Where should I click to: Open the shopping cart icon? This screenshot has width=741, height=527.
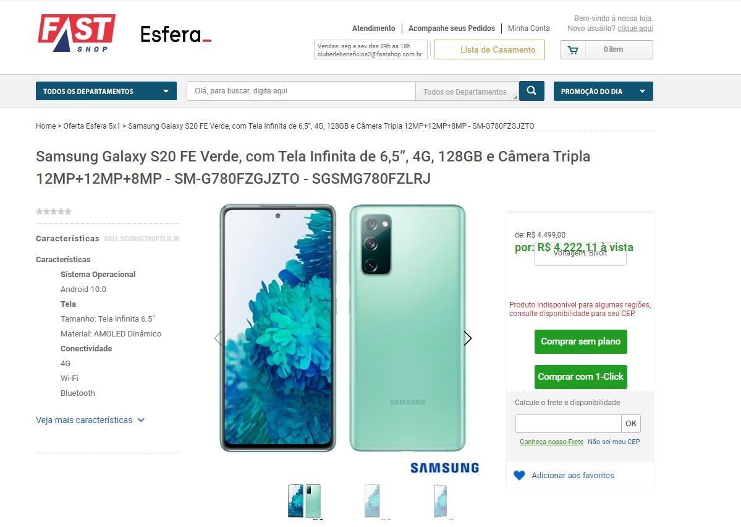click(573, 49)
